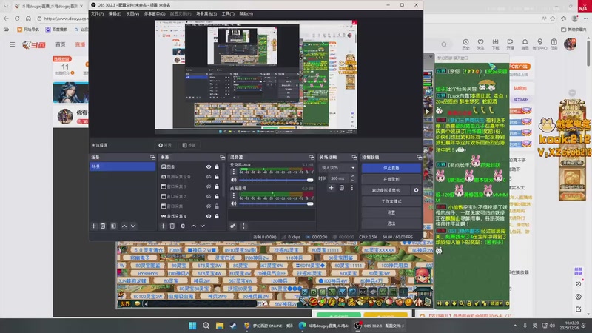
Task: Increase transition duration with stepper arrow
Action: click(353, 176)
